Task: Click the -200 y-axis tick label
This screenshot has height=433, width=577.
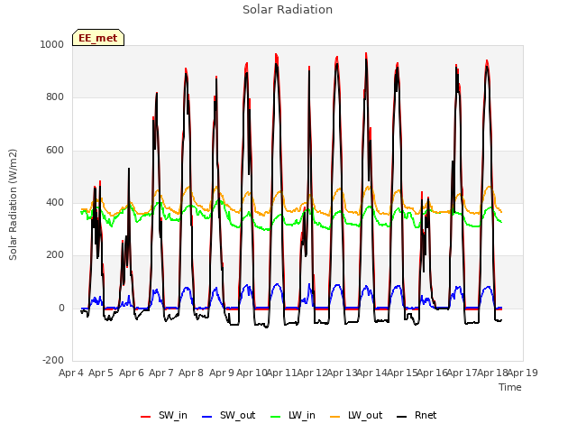Action: click(53, 360)
